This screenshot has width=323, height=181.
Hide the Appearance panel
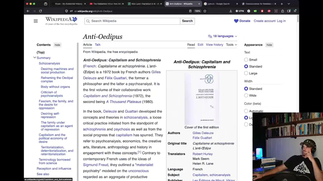269,45
